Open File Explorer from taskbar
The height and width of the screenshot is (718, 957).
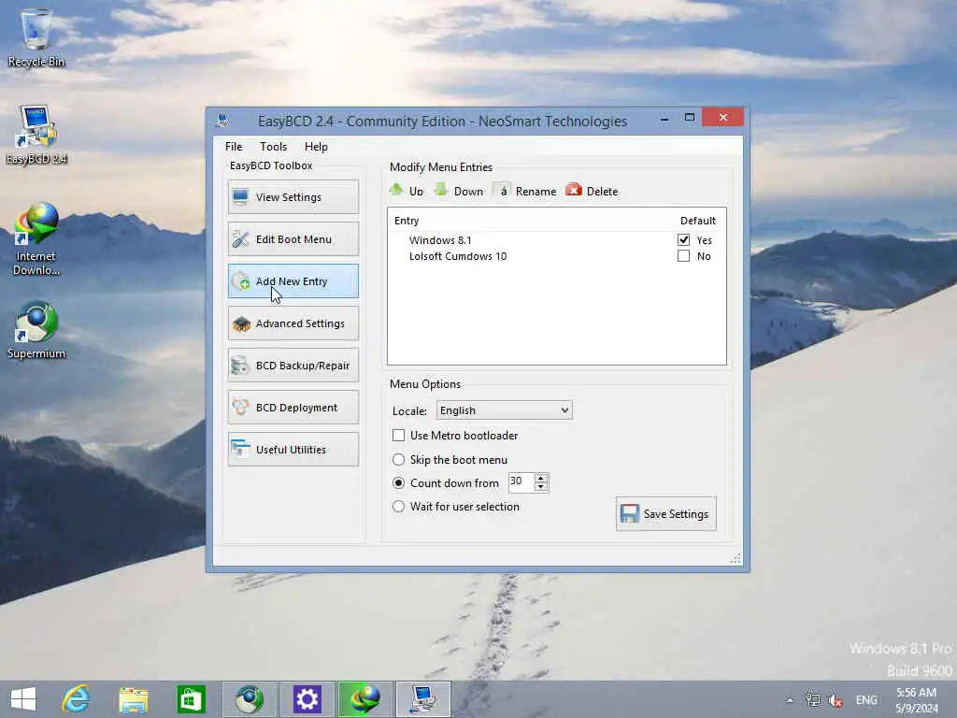pyautogui.click(x=133, y=699)
